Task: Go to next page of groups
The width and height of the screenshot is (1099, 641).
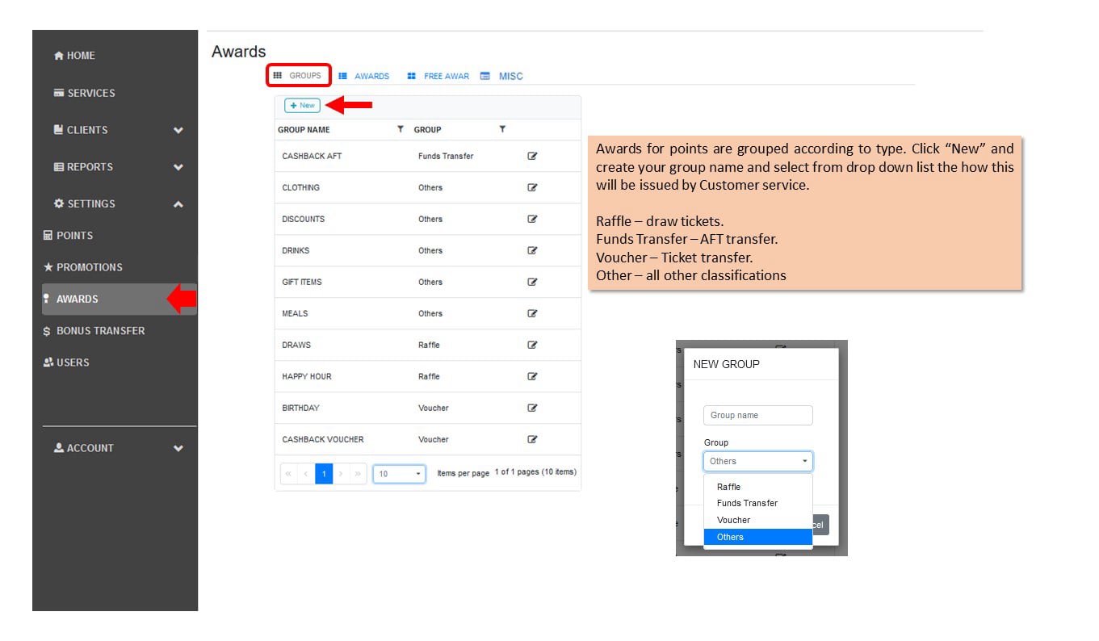Action: tap(342, 473)
